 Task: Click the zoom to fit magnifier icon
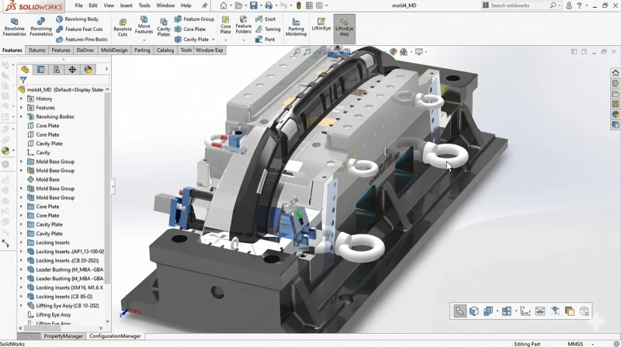pyautogui.click(x=297, y=51)
